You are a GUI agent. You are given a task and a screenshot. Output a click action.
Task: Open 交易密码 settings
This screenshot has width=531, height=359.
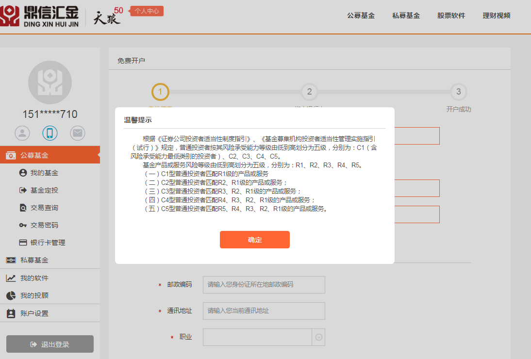tap(44, 225)
